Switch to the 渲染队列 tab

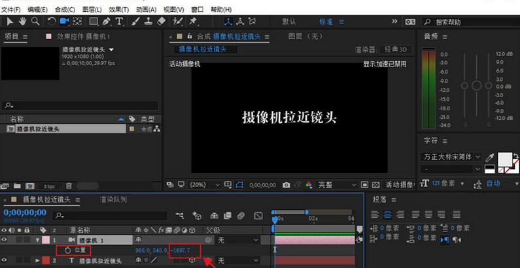click(114, 200)
